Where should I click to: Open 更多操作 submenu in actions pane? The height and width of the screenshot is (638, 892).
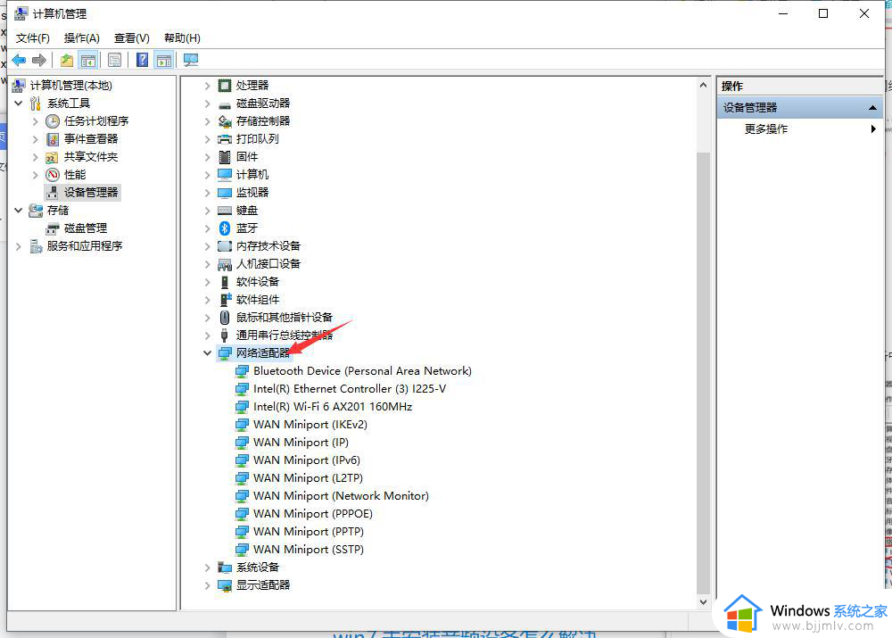pyautogui.click(x=801, y=129)
